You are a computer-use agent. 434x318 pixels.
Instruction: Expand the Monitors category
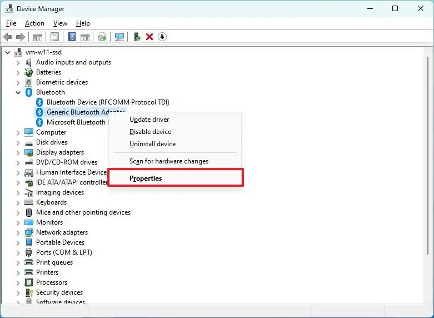click(18, 222)
